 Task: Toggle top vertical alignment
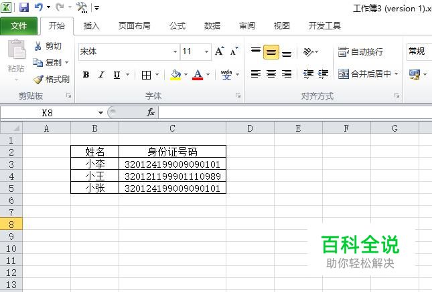pyautogui.click(x=256, y=51)
